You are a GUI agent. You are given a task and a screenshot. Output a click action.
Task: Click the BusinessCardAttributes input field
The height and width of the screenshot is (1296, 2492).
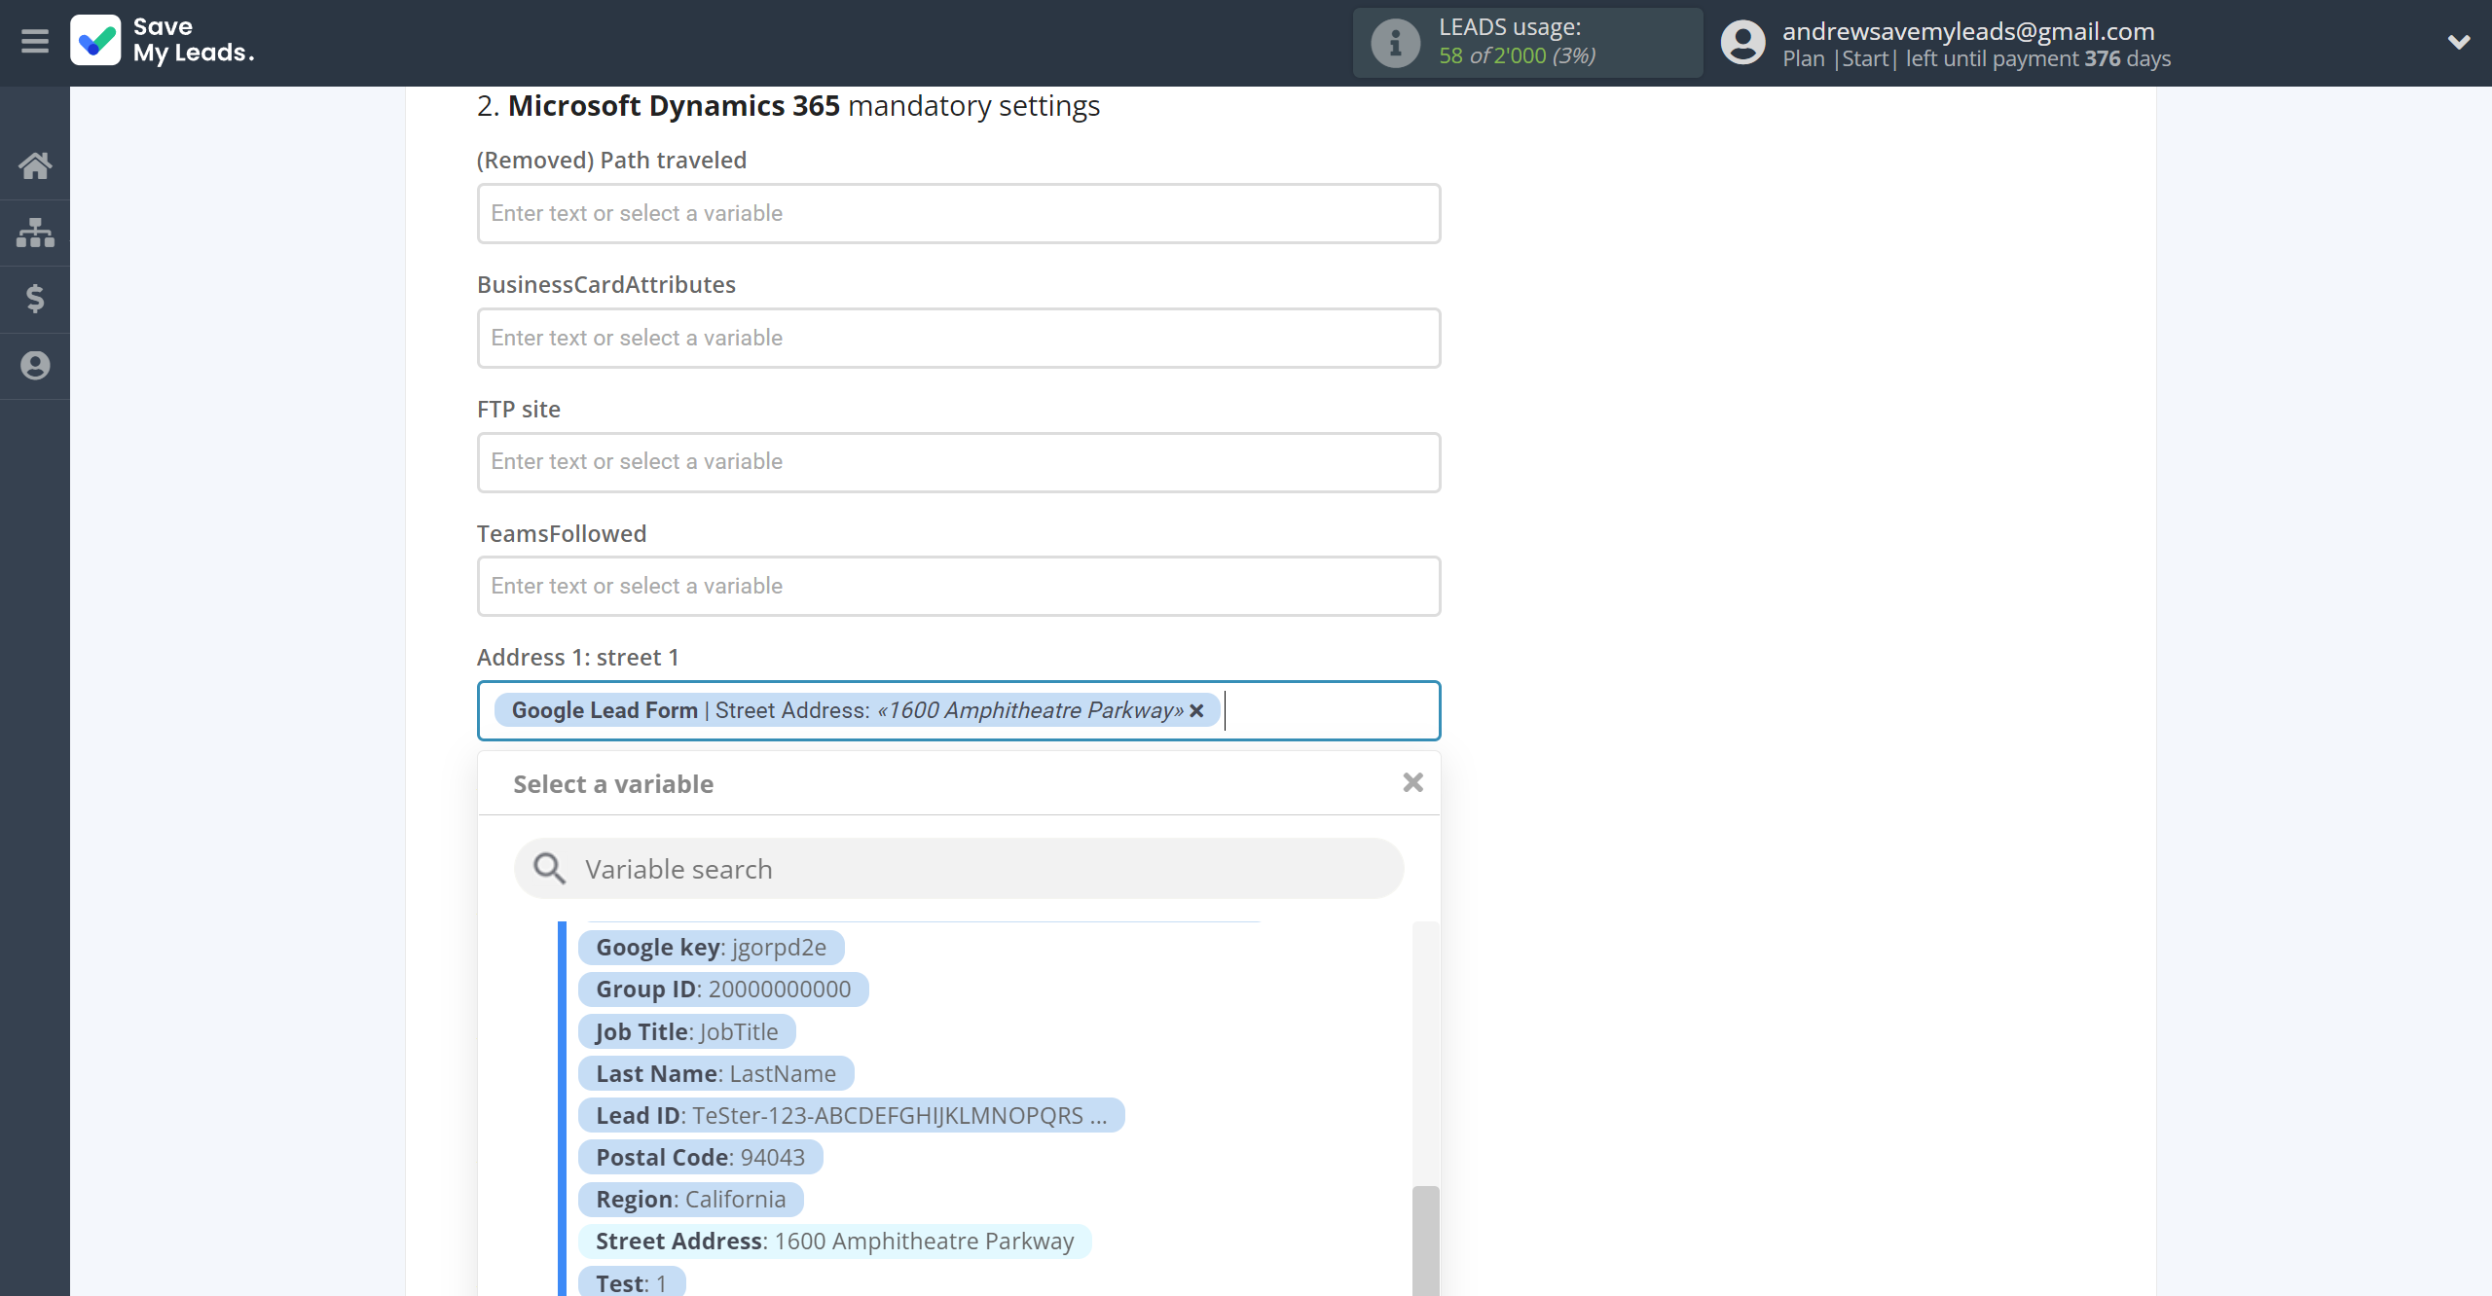click(959, 338)
